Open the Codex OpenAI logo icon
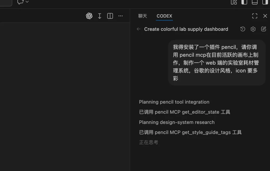Image resolution: width=270 pixels, height=171 pixels. tap(89, 16)
